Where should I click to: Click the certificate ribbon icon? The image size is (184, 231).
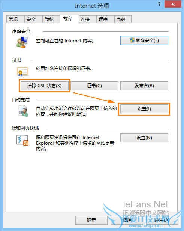[x=22, y=72]
